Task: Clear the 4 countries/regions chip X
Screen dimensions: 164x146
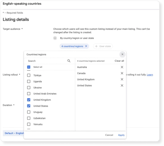Action: tap(86, 46)
